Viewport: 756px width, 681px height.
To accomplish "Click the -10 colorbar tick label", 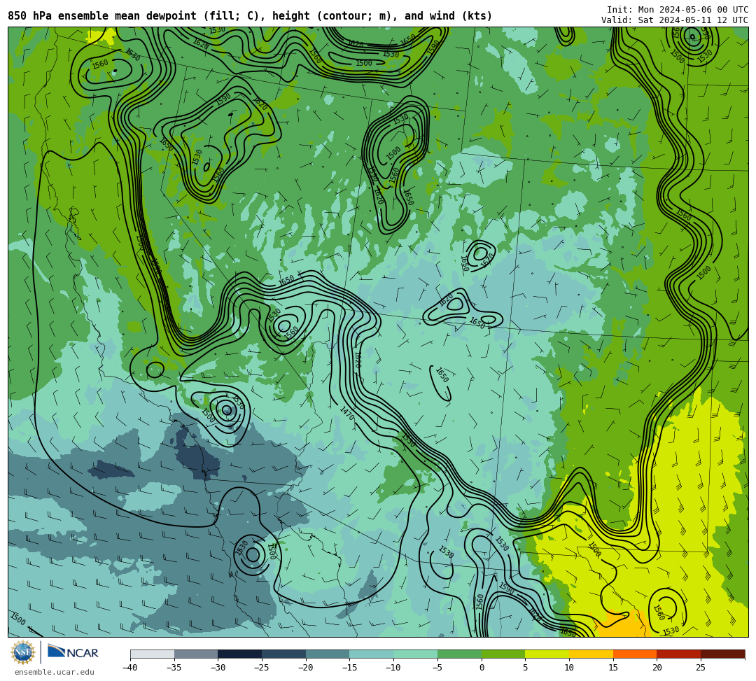I will point(393,668).
